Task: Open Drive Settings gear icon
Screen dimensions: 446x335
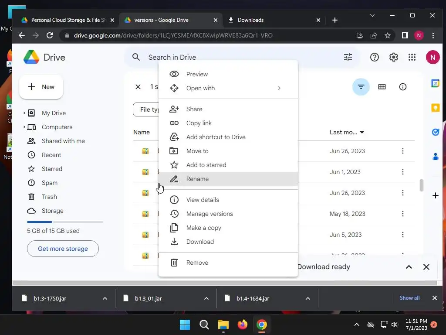Action: [x=393, y=57]
